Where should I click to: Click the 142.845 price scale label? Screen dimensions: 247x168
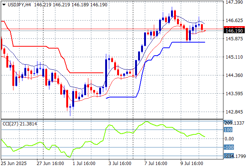tap(234, 112)
